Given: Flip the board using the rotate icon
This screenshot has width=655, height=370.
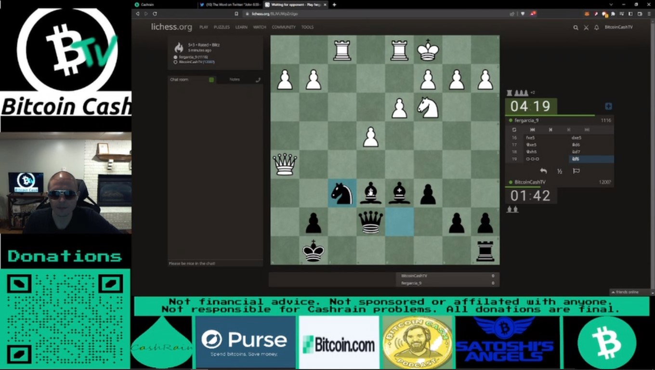Looking at the screenshot, I should (x=514, y=130).
